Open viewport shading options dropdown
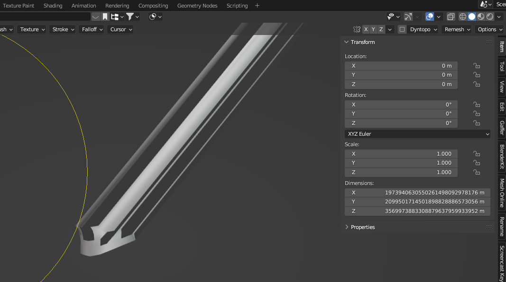 pos(499,17)
